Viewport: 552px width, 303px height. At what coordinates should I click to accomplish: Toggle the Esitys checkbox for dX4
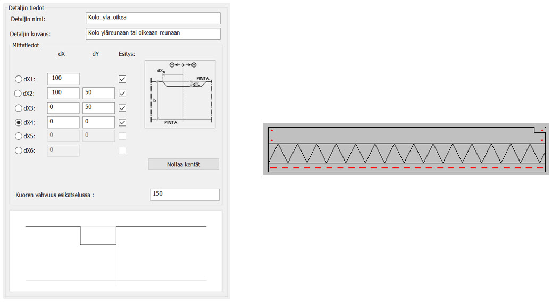coord(122,122)
